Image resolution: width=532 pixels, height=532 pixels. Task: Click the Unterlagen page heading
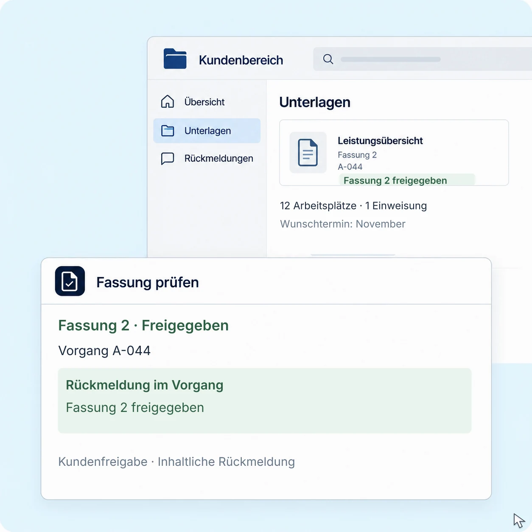coord(315,102)
